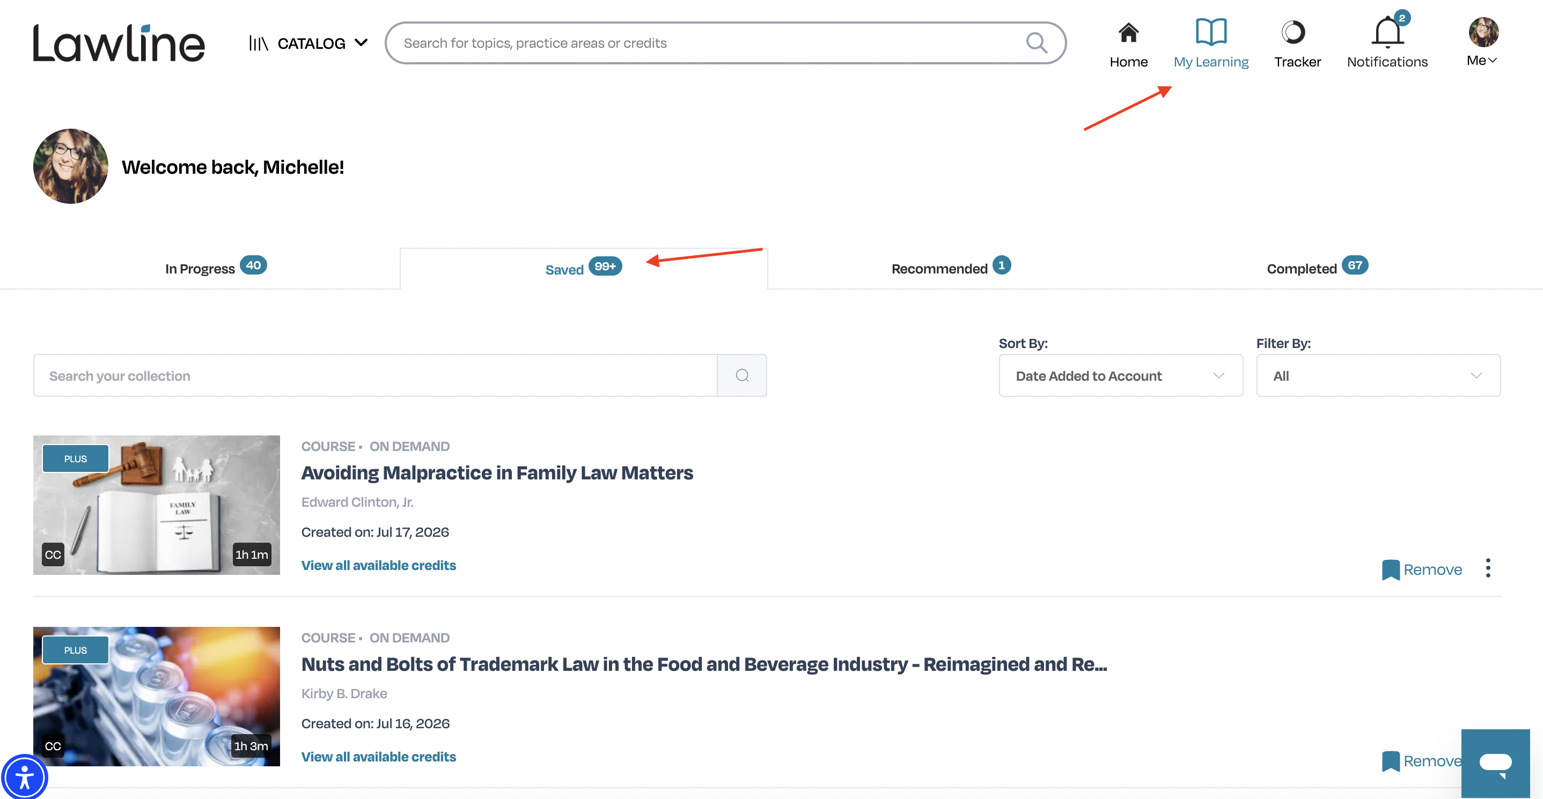Click the CC badge on Trademark Law thumbnail
The width and height of the screenshot is (1543, 799).
(x=53, y=746)
